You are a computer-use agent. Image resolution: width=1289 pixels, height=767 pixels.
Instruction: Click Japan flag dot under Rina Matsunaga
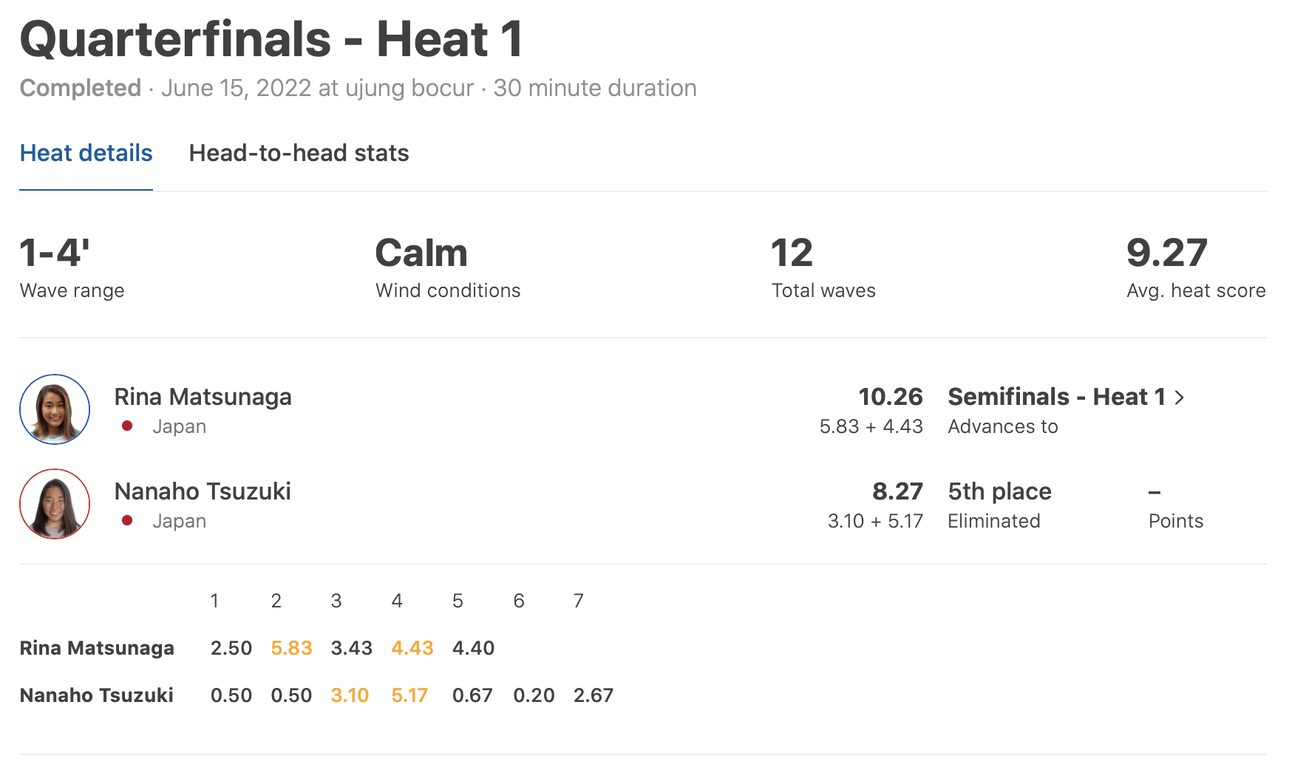click(127, 426)
